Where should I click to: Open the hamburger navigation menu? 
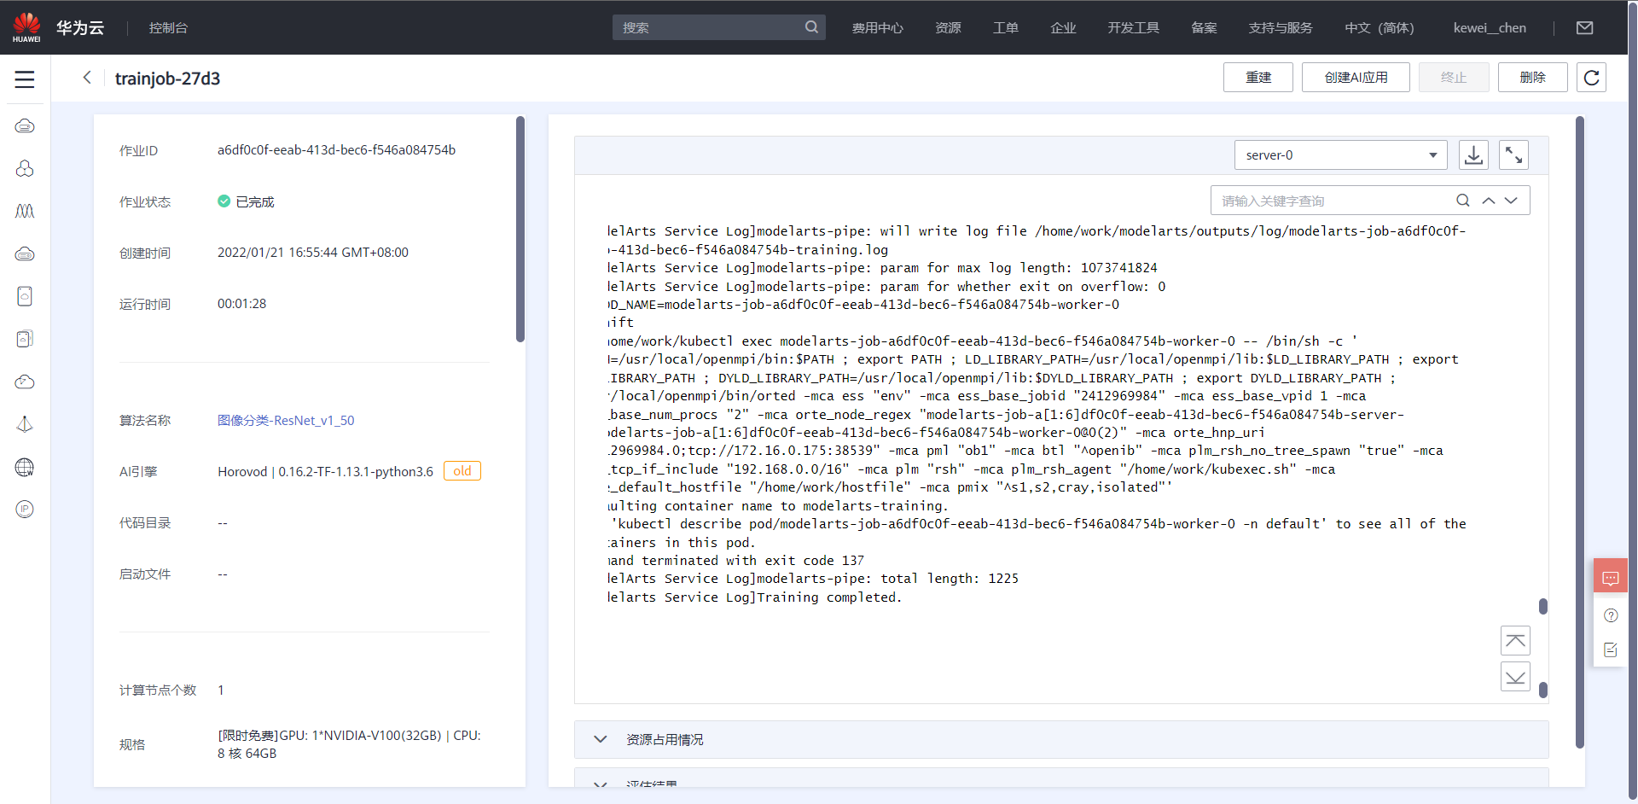(25, 79)
